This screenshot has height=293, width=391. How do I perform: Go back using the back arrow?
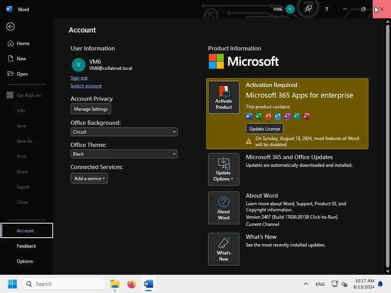coord(10,26)
